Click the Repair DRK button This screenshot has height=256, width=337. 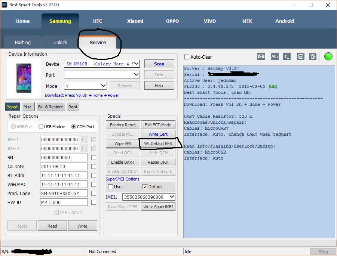pyautogui.click(x=158, y=162)
